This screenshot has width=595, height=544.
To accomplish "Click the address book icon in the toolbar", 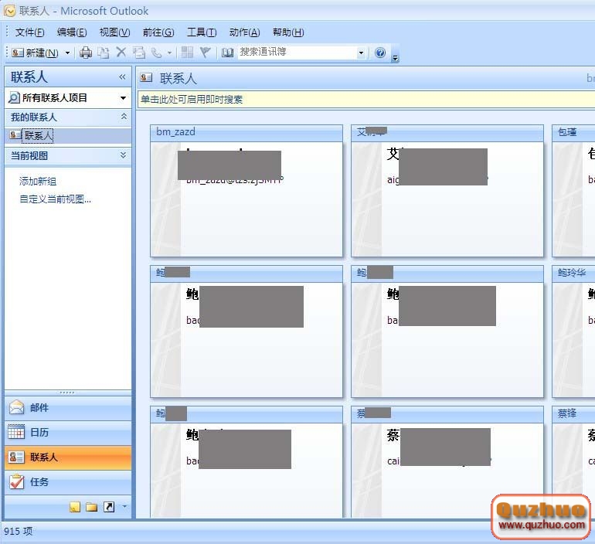I will click(x=227, y=53).
